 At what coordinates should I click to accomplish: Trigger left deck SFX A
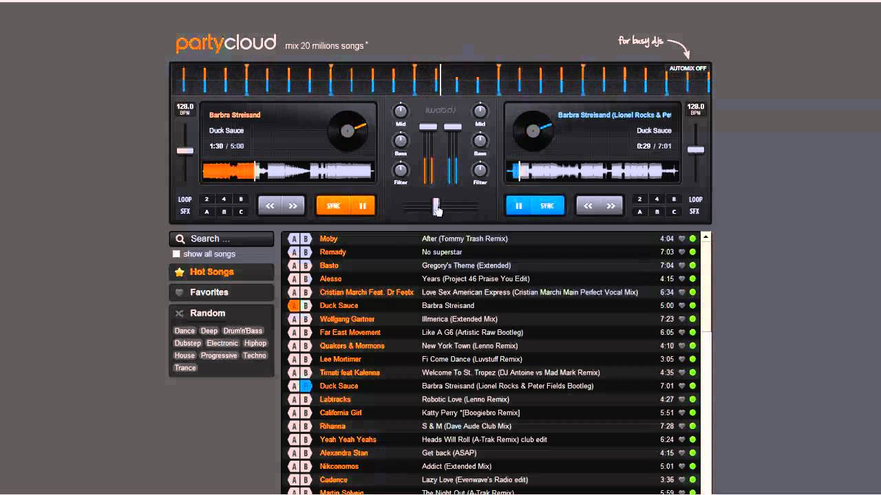[x=206, y=212]
